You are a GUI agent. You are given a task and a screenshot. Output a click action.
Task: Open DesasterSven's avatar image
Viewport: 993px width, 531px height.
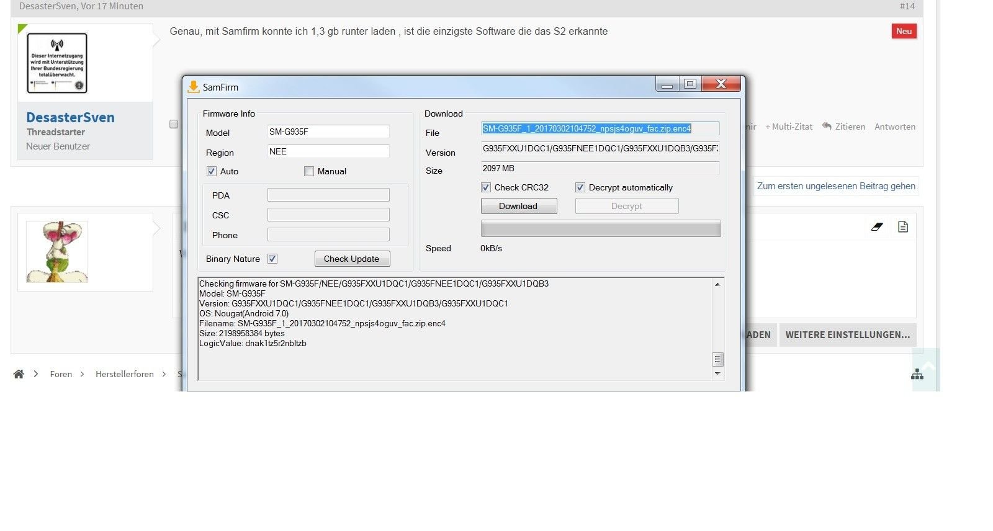click(57, 63)
